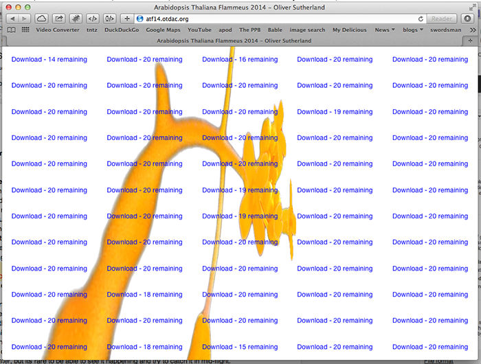
Task: Open iCloud Tabs cloud icon
Action: tap(42, 19)
